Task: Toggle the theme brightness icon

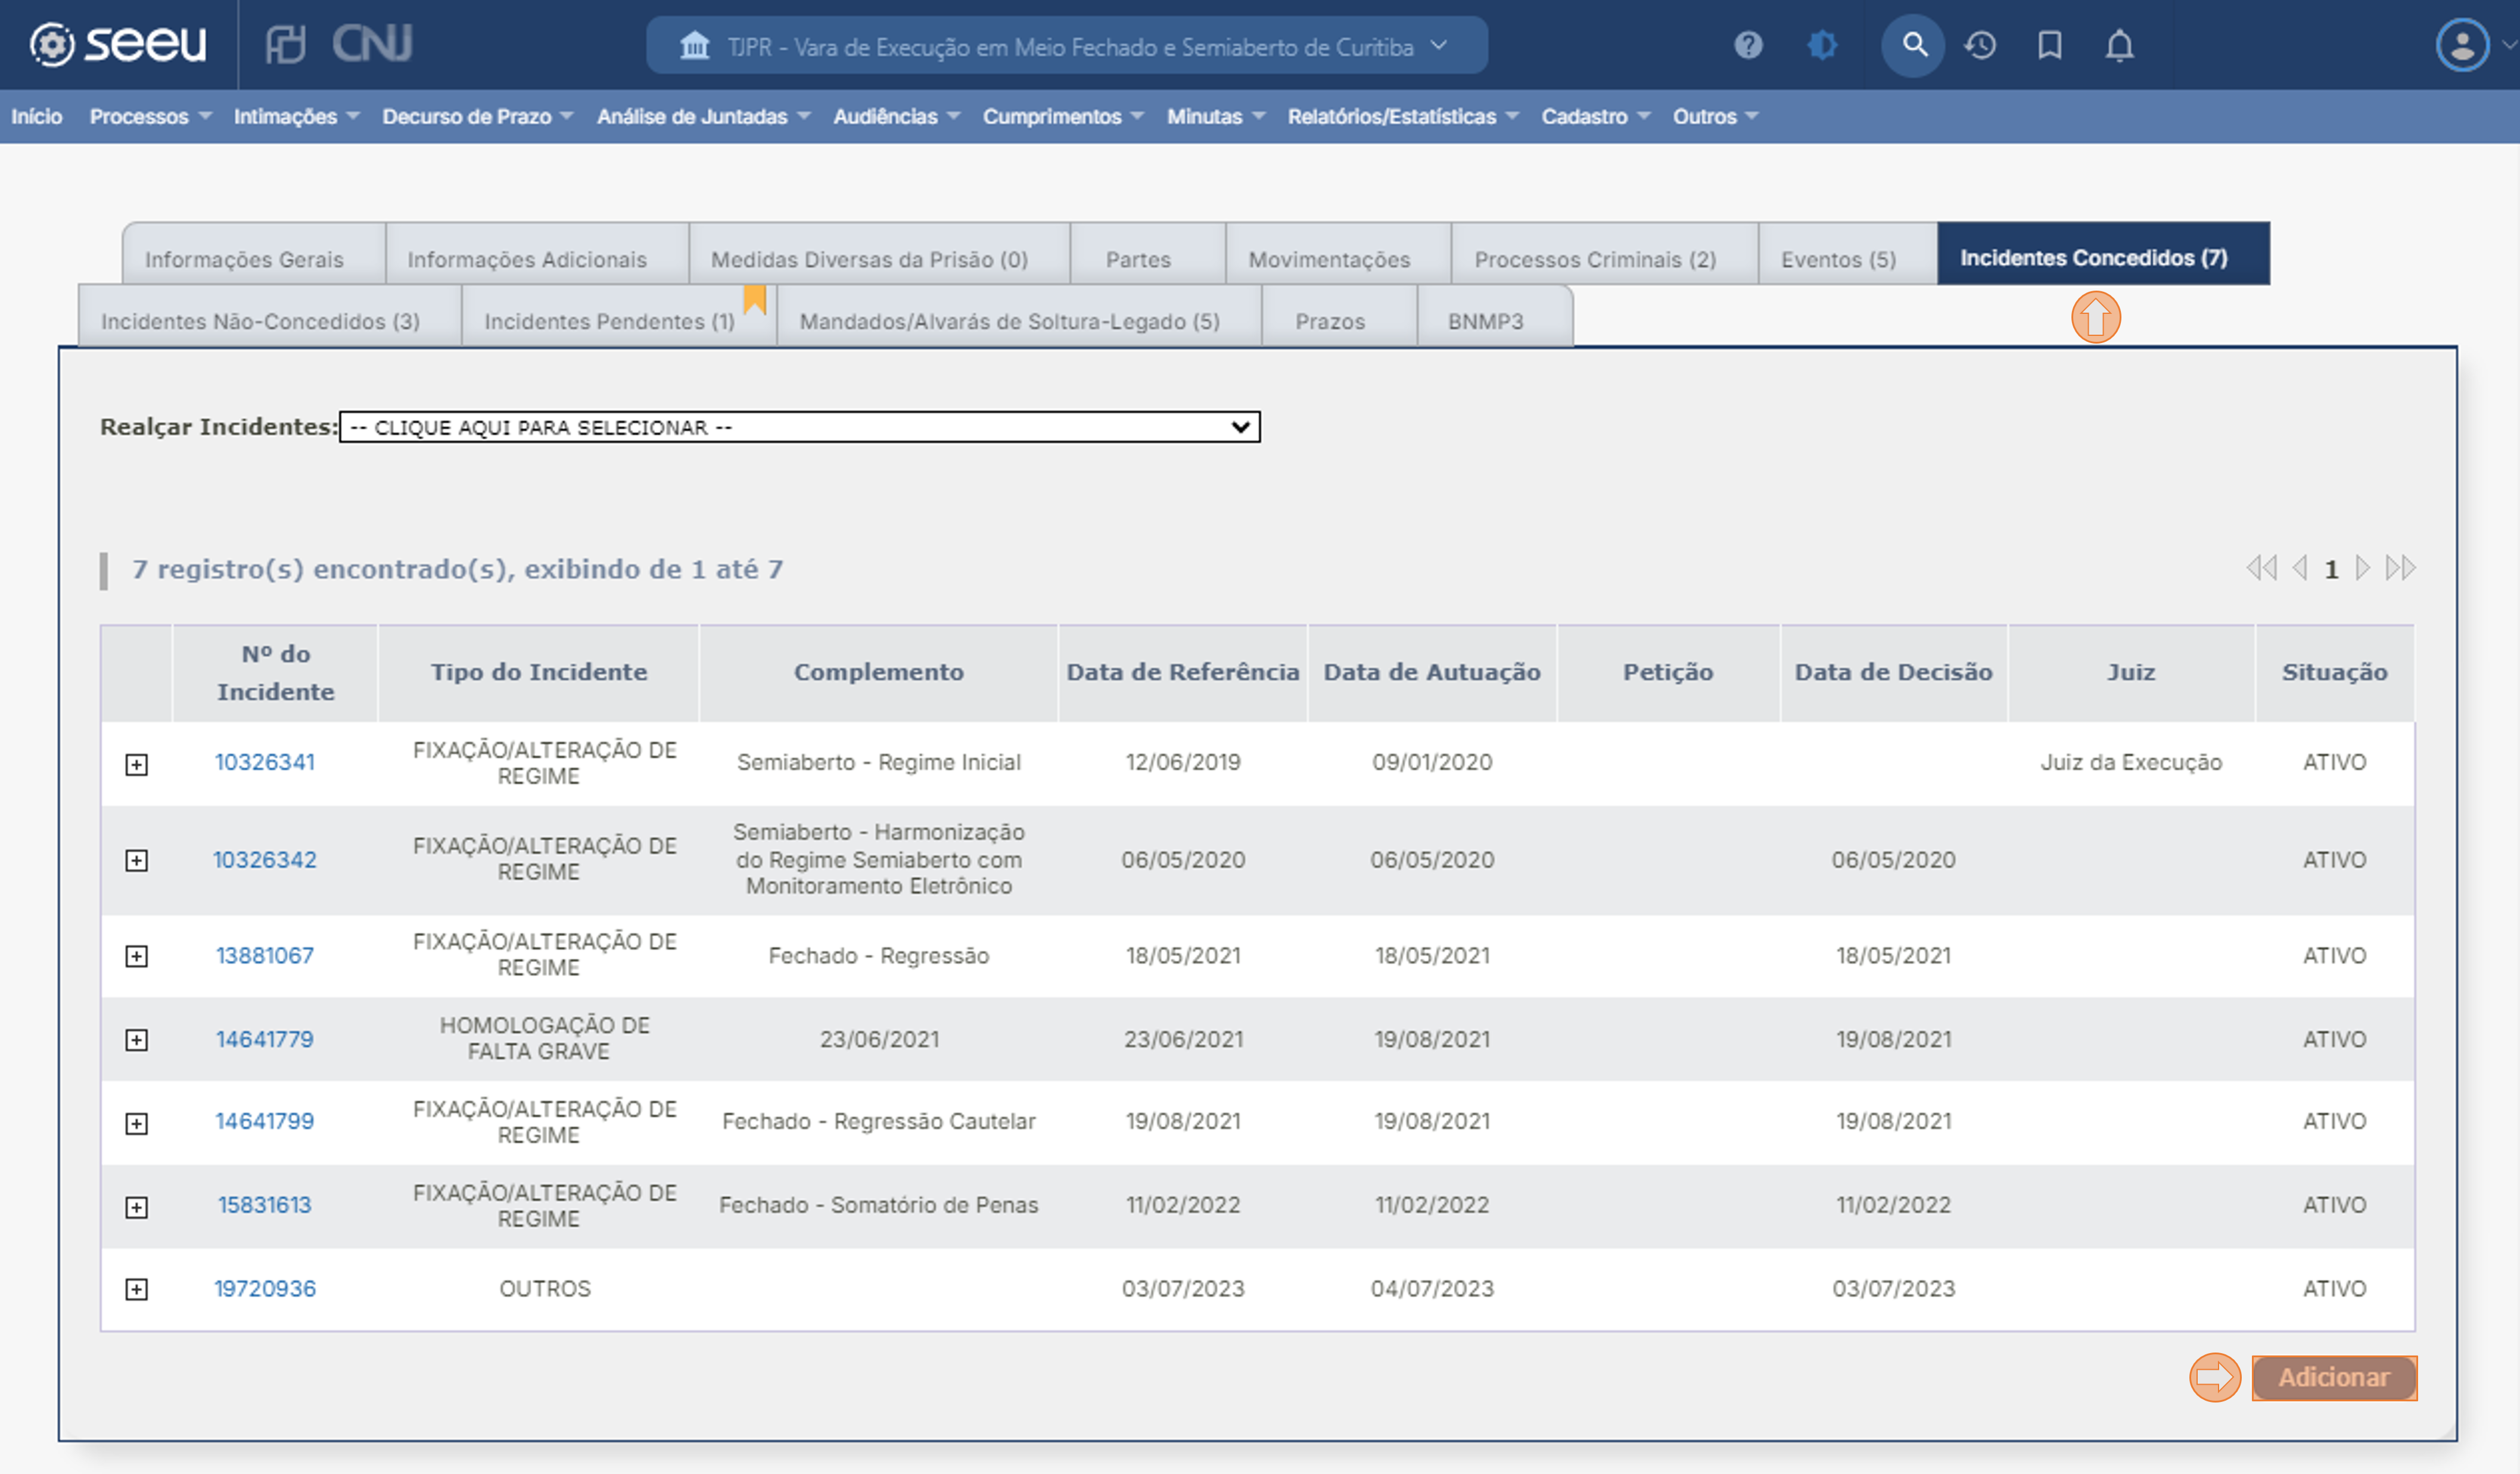Action: (x=1822, y=45)
